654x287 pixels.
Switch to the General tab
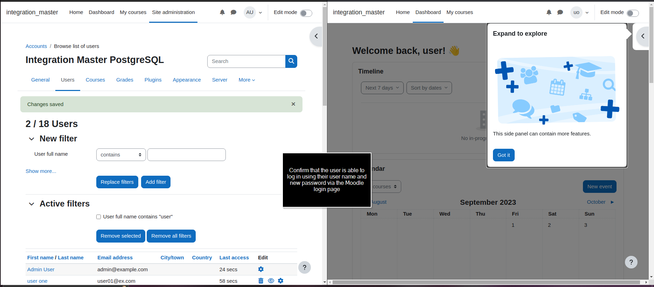click(x=40, y=80)
